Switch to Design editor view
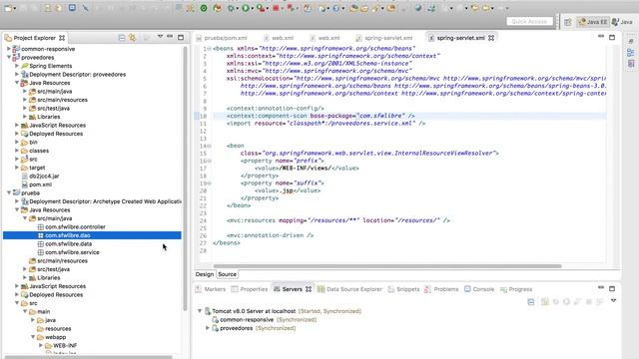 [x=205, y=274]
